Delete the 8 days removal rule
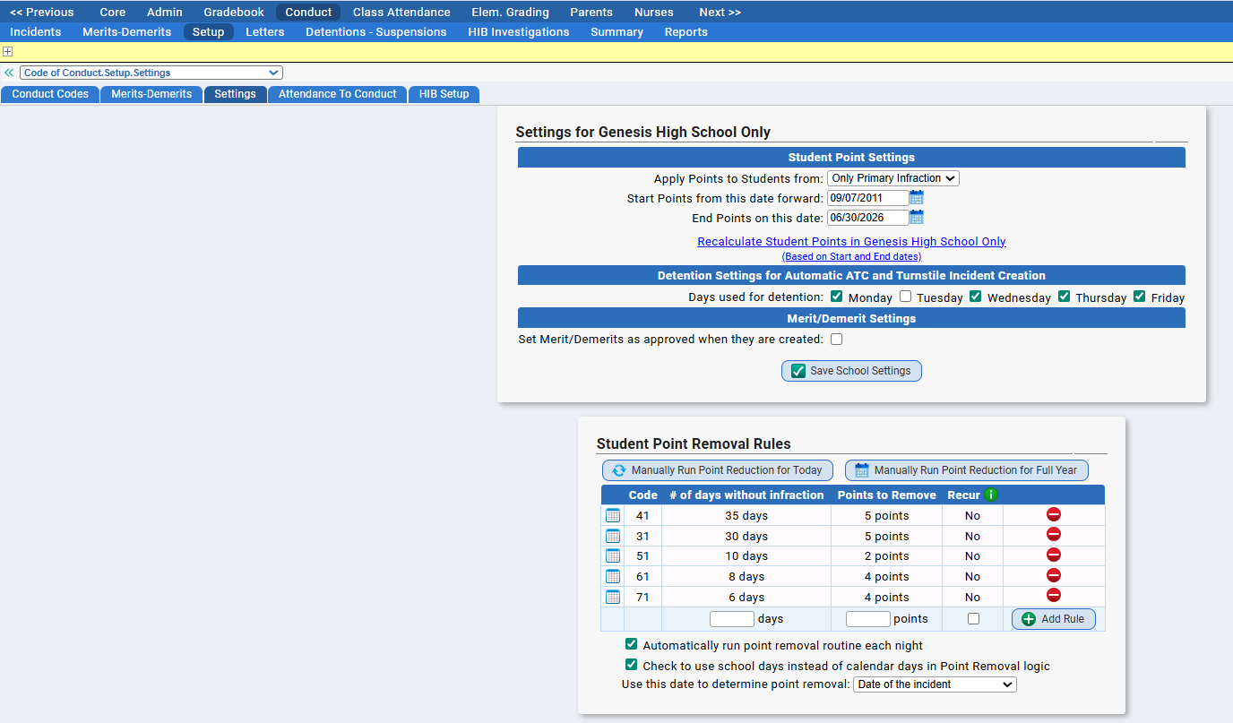The width and height of the screenshot is (1233, 723). (x=1054, y=575)
